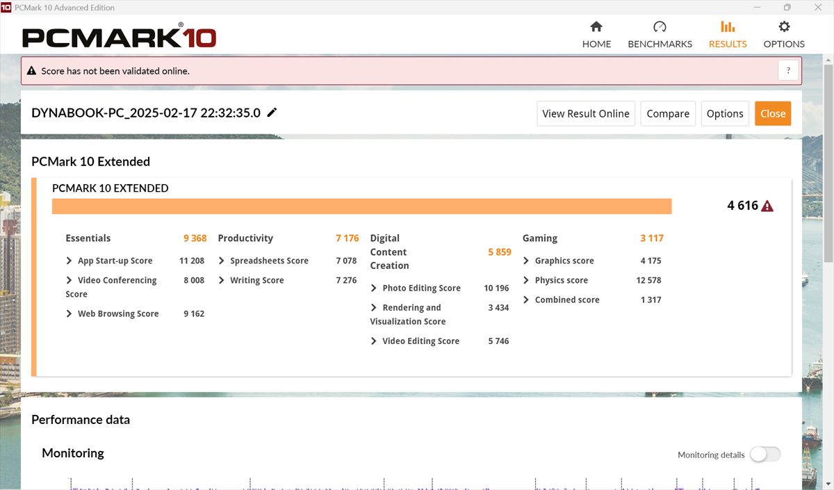Viewport: 834px width, 490px height.
Task: Click the Productivity heading
Action: (245, 238)
